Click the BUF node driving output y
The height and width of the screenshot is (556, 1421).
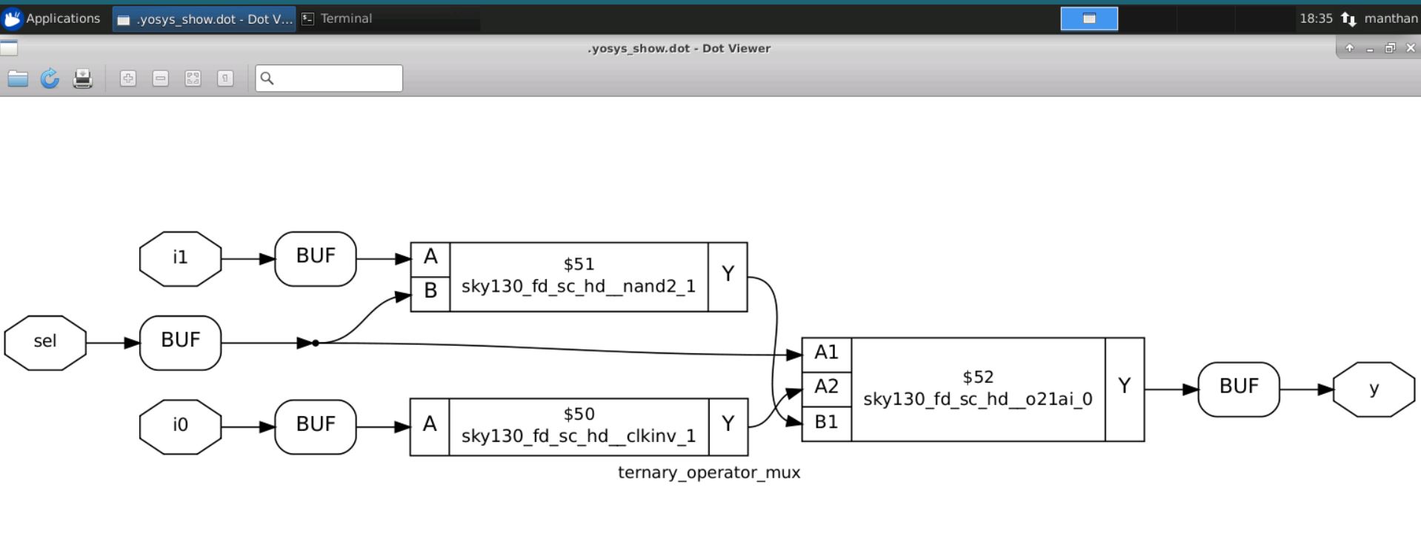tap(1239, 389)
